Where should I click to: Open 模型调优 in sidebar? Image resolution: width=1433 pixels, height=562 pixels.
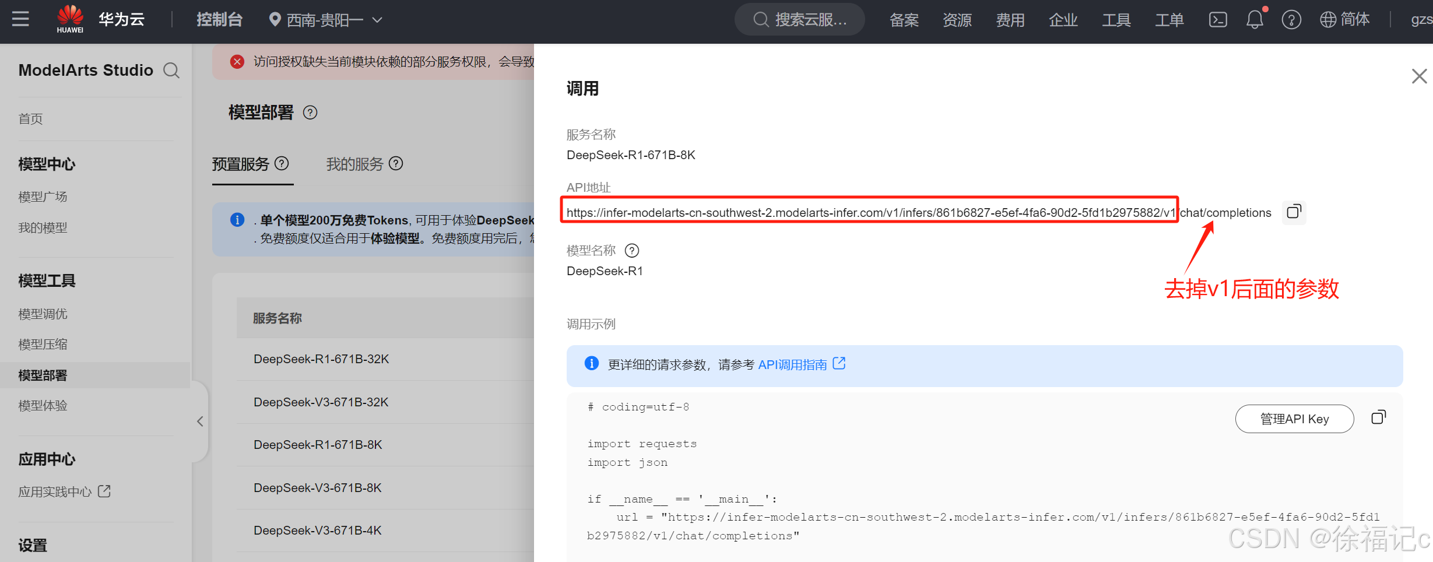43,314
